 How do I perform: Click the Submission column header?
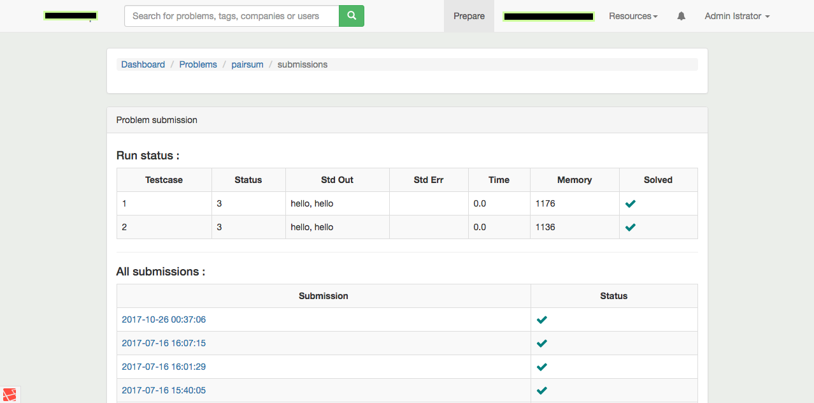click(324, 296)
